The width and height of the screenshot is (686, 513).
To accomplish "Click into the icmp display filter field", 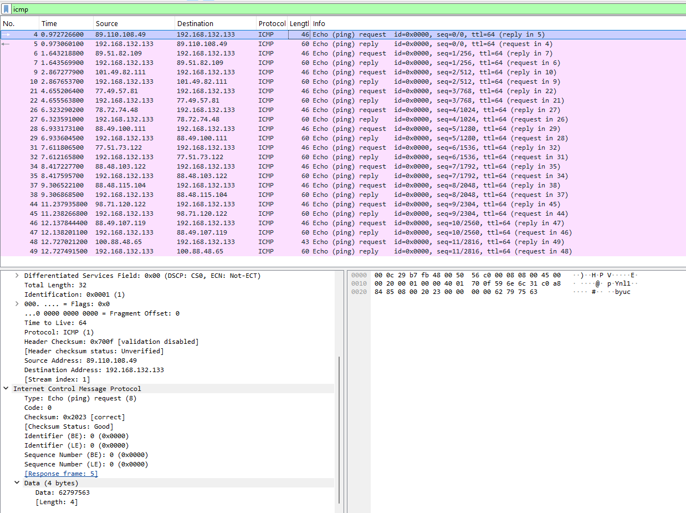I will [x=348, y=9].
